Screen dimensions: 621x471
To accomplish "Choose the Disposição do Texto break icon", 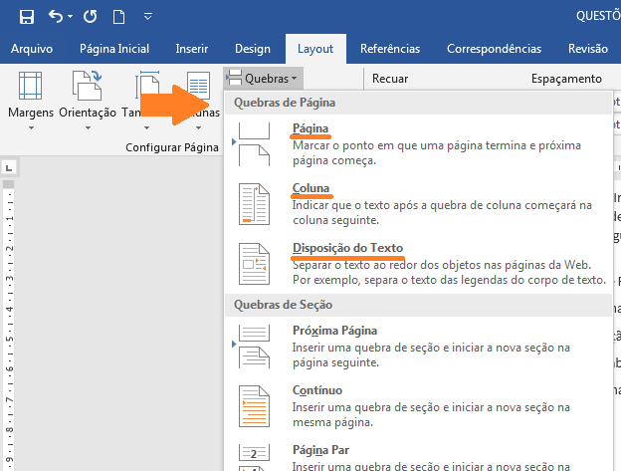I will point(255,263).
